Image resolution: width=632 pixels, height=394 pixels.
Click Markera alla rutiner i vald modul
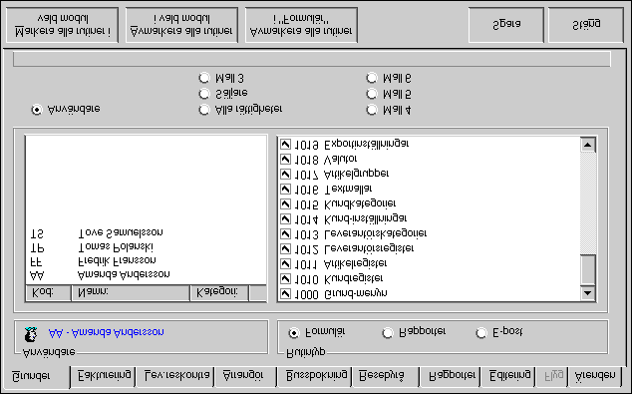(x=63, y=25)
